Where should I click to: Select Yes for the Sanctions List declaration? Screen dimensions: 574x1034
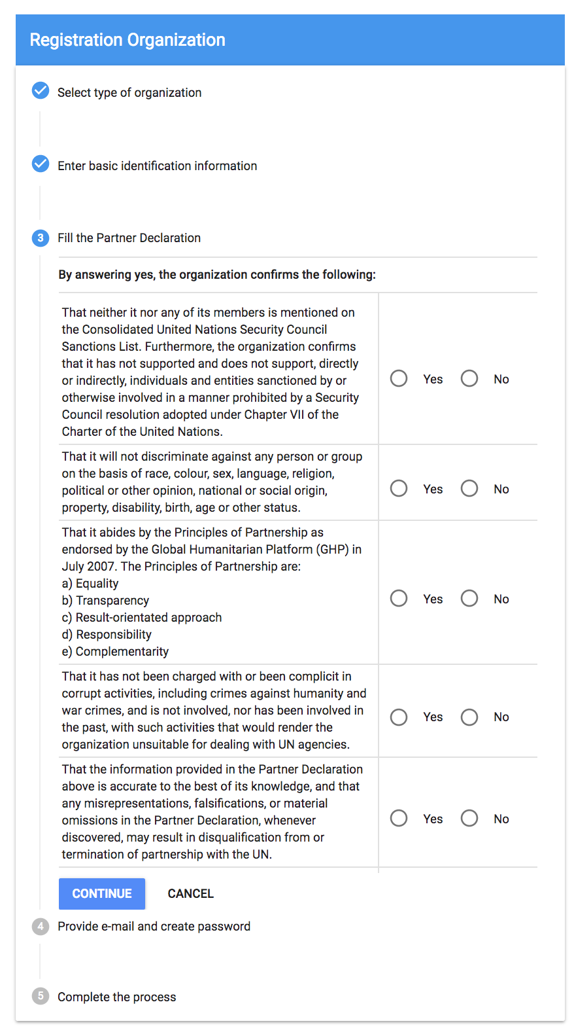399,379
